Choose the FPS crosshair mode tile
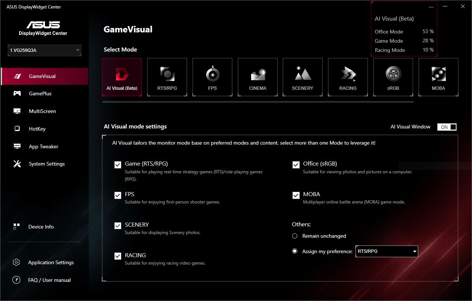This screenshot has width=472, height=301. click(212, 77)
